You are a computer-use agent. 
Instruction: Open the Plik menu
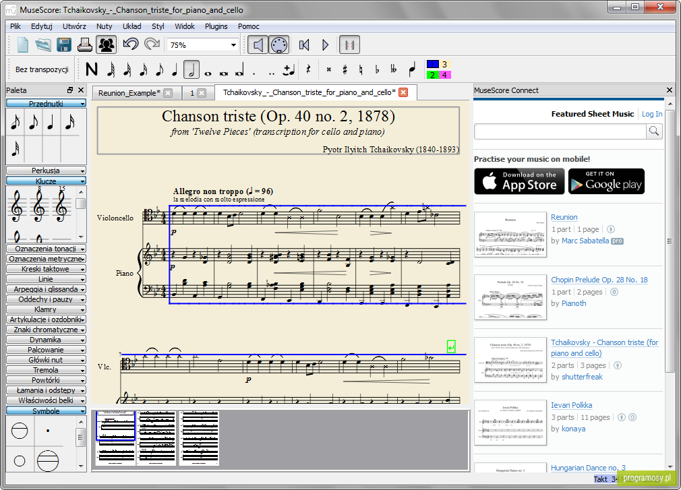click(x=16, y=26)
